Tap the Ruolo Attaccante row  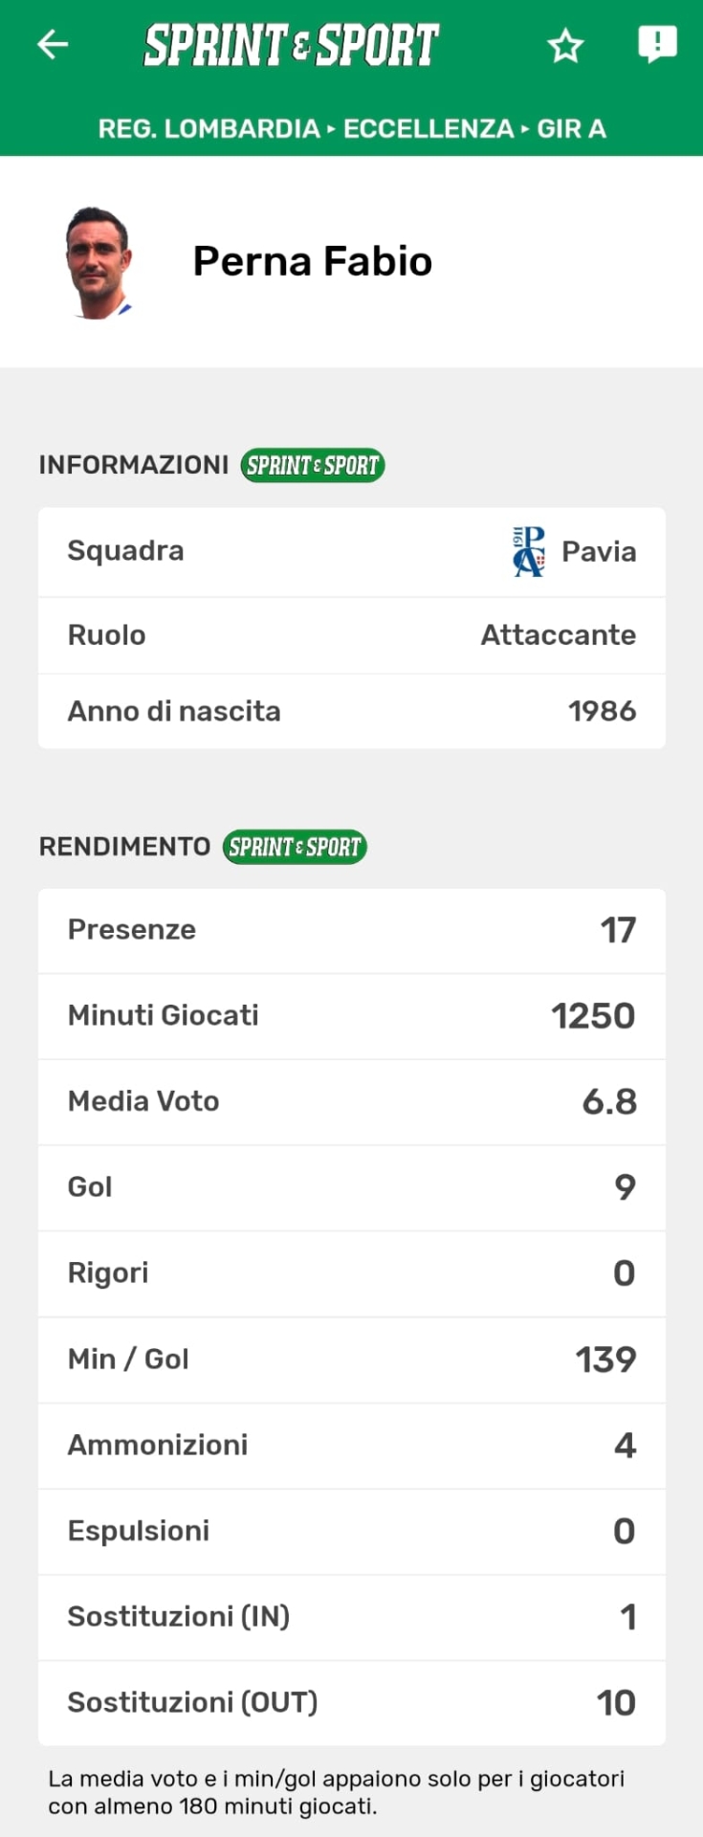point(351,635)
